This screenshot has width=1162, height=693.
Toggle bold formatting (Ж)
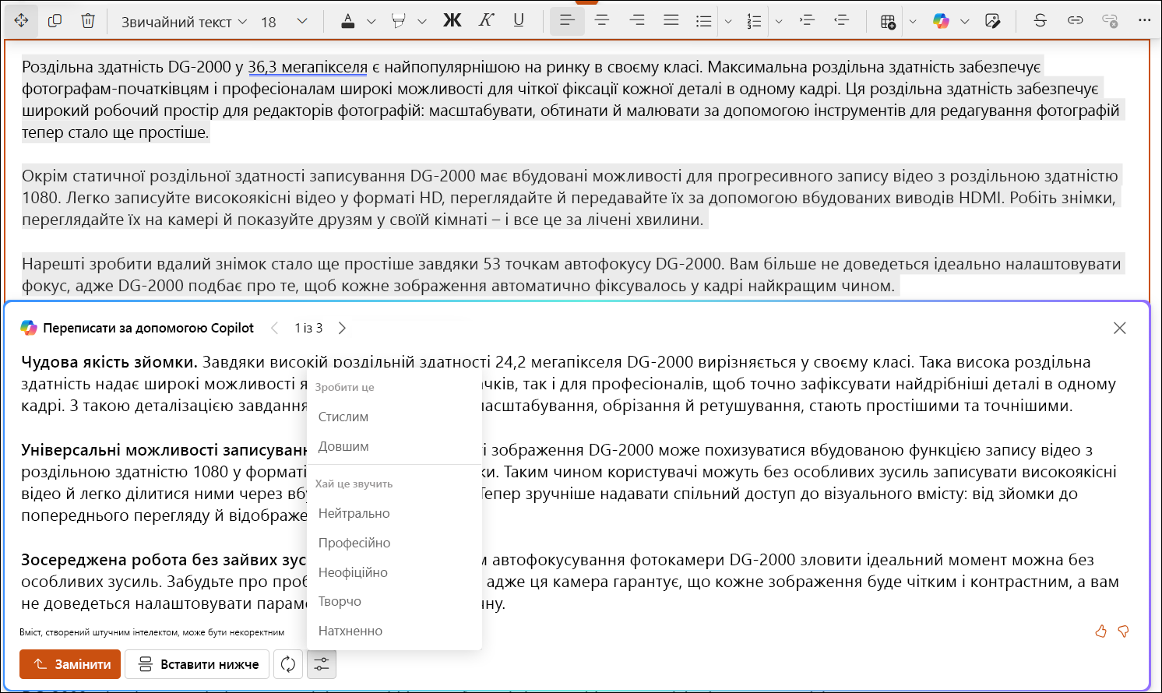click(x=452, y=21)
